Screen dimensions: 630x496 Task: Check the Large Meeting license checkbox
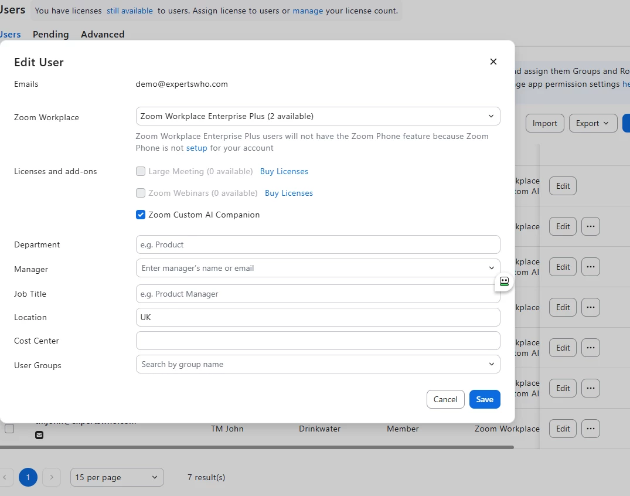pyautogui.click(x=141, y=171)
